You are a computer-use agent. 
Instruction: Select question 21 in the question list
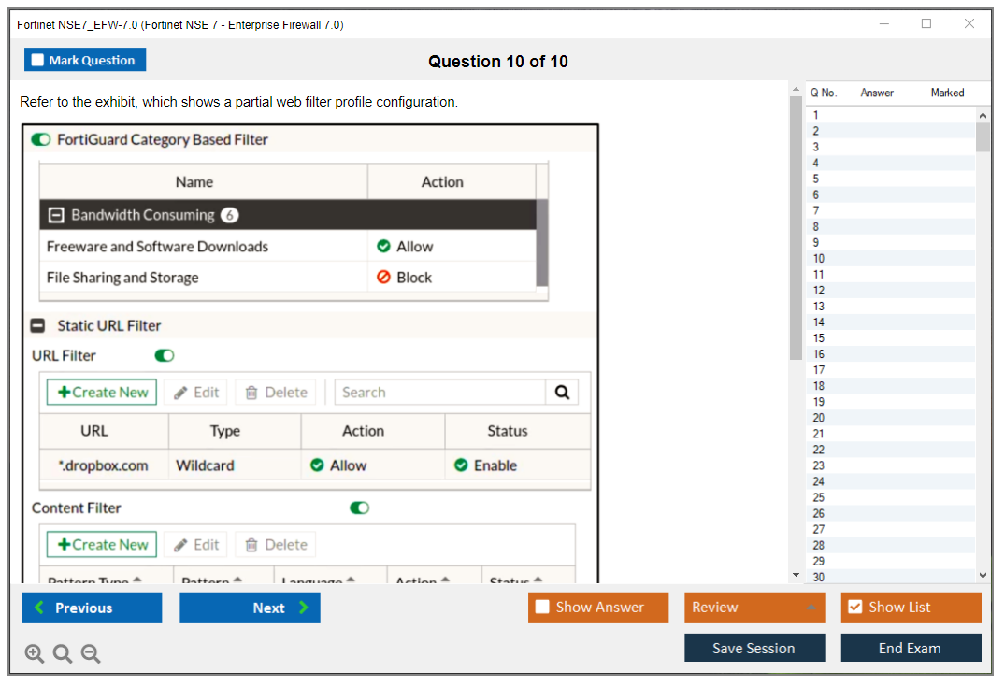[x=819, y=434]
